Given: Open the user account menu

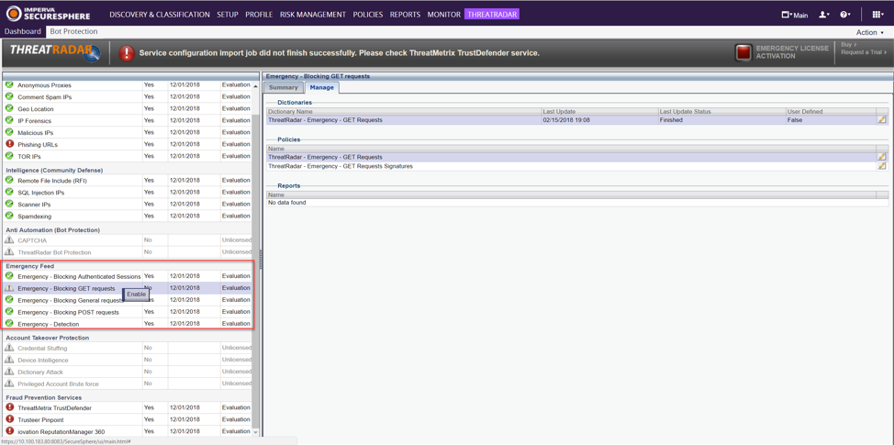Looking at the screenshot, I should pos(824,15).
